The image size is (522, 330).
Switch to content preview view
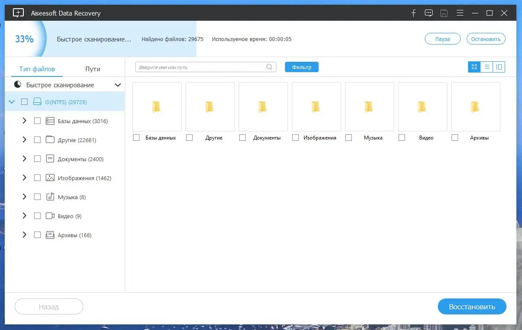pyautogui.click(x=499, y=67)
